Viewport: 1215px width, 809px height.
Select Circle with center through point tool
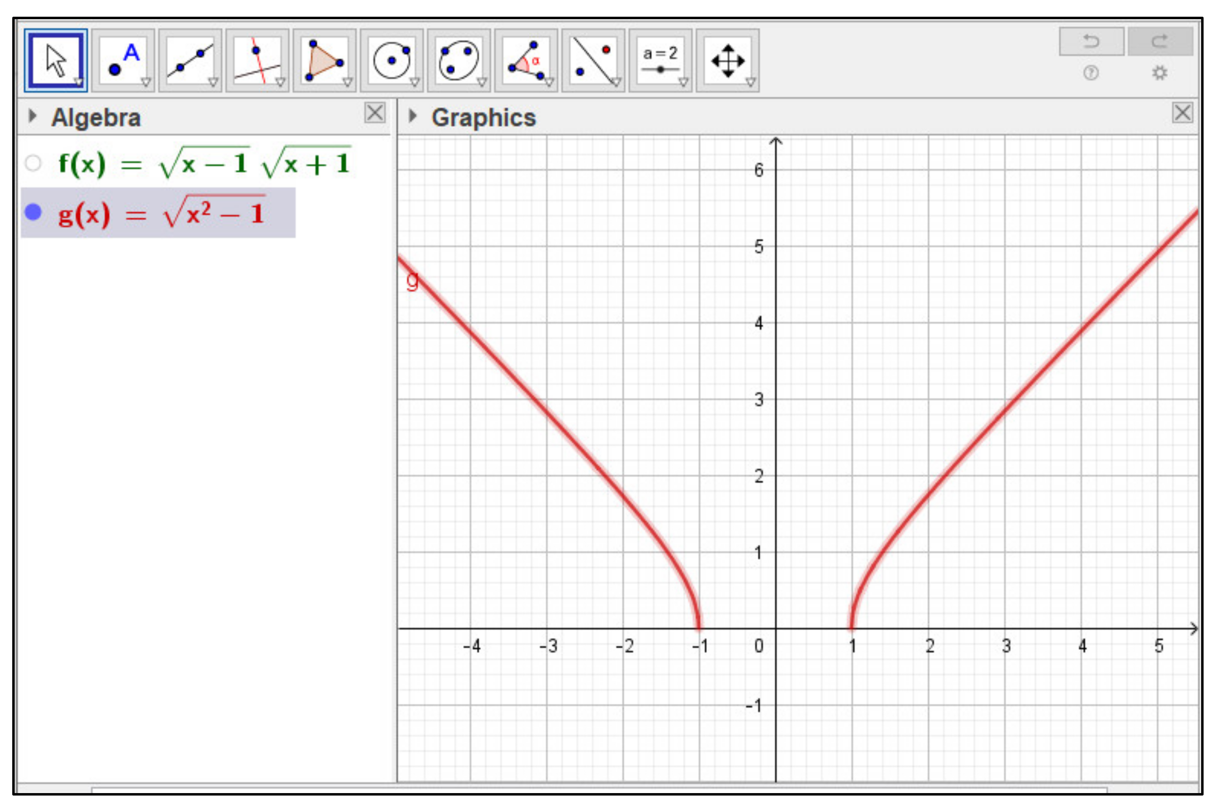391,60
